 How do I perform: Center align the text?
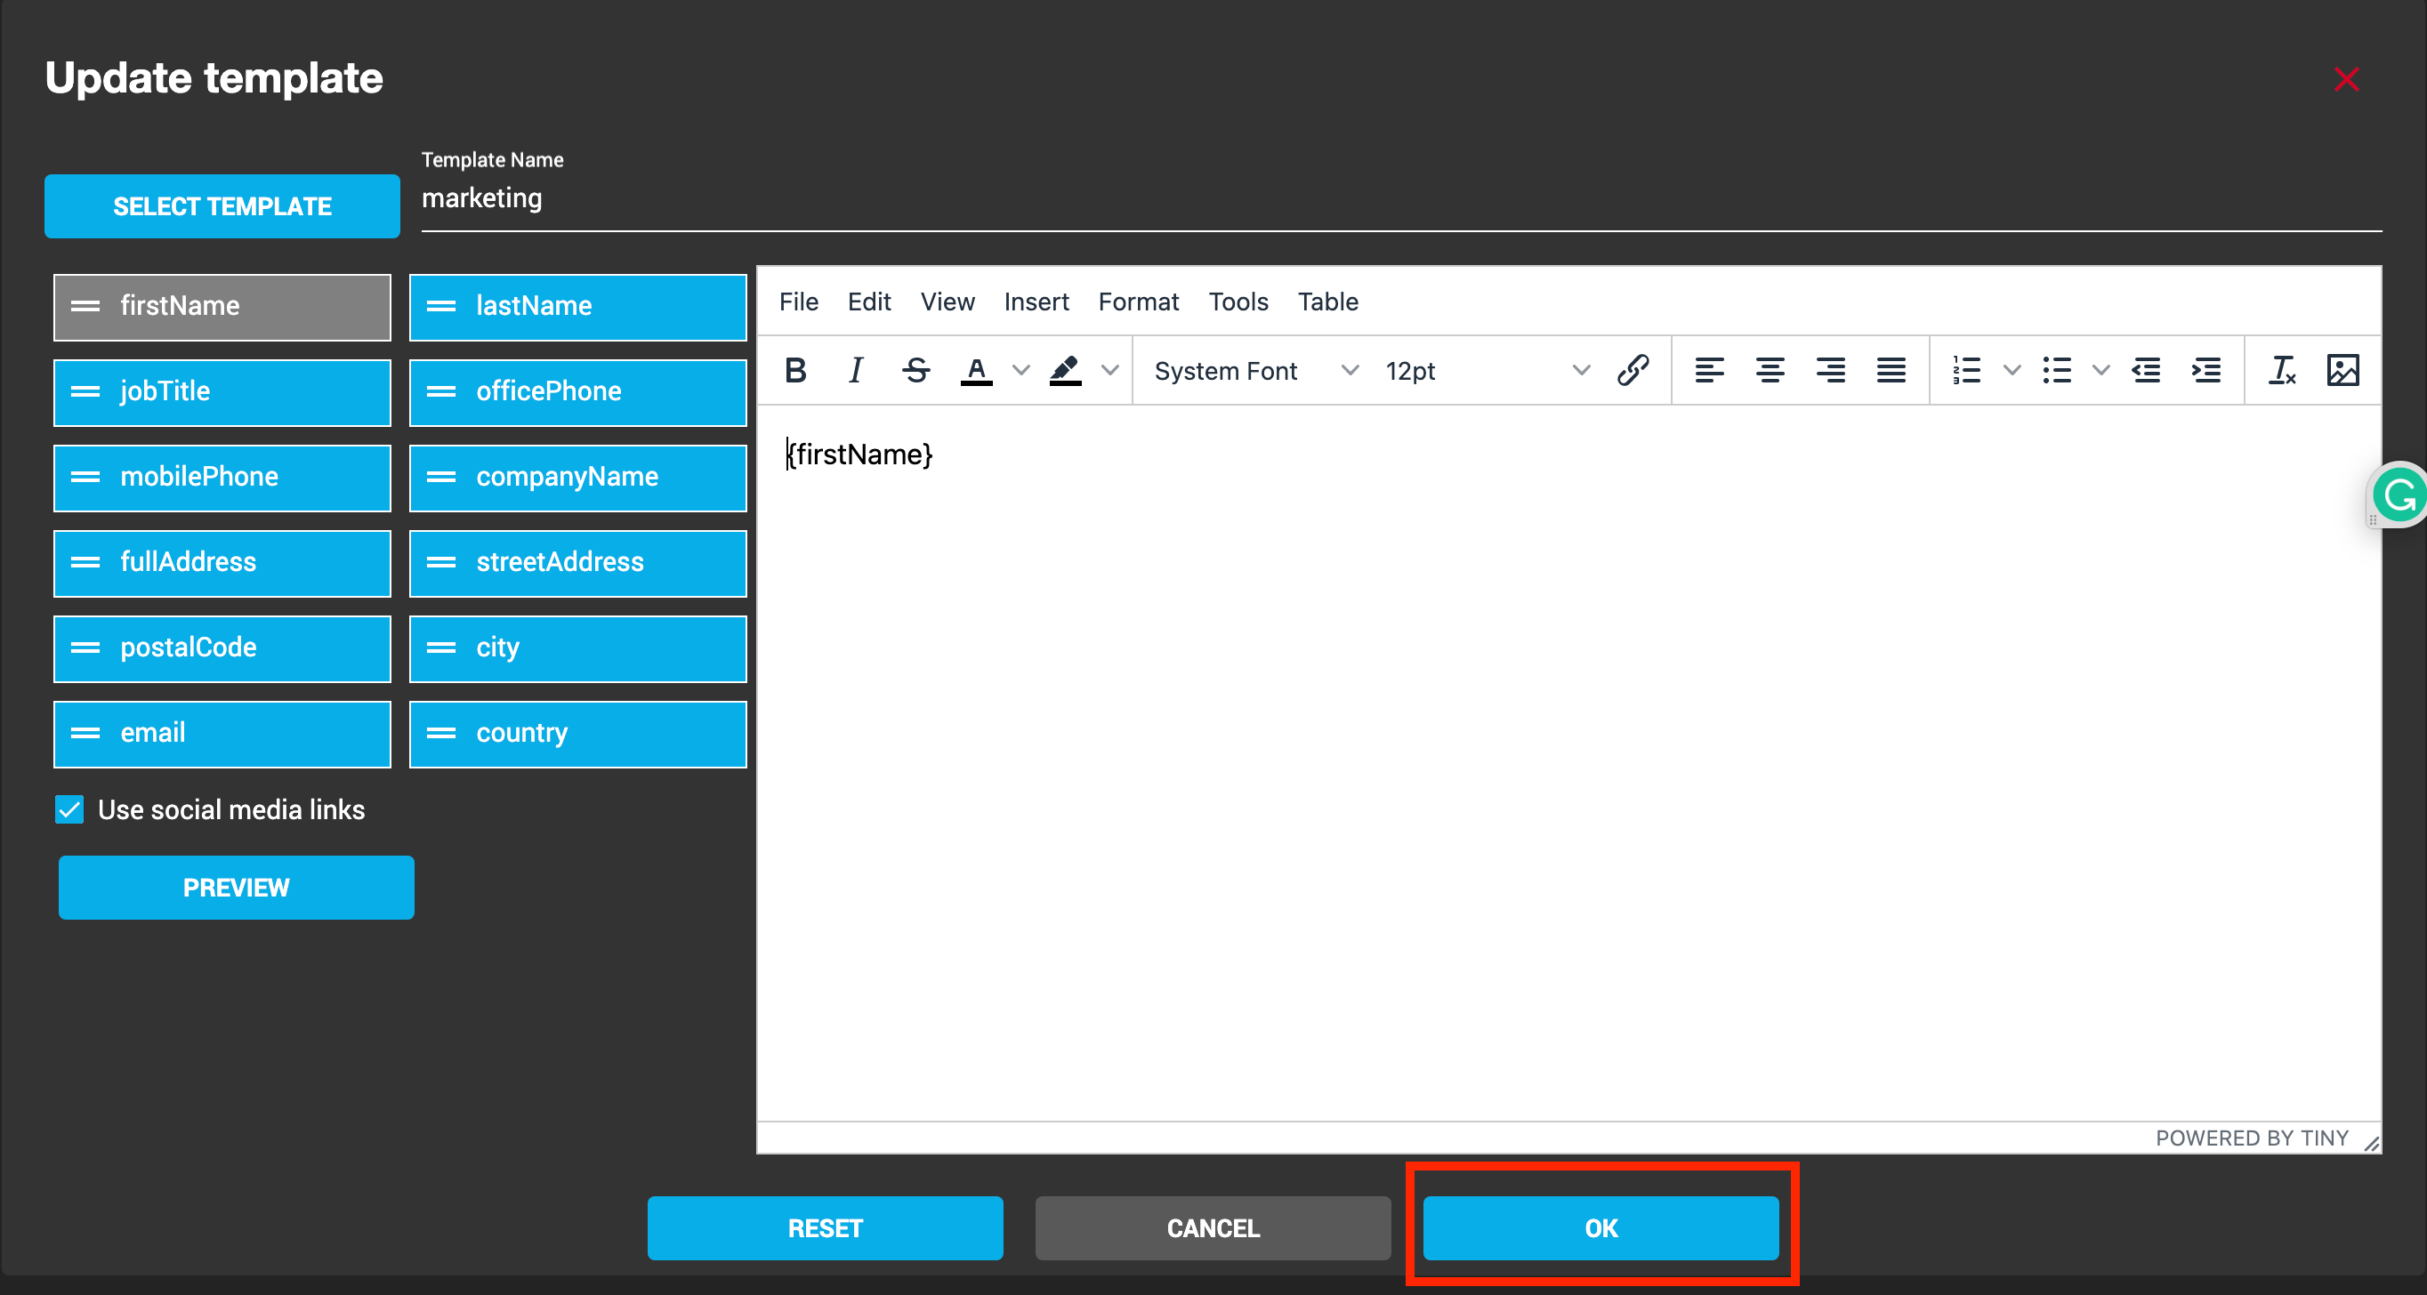pyautogui.click(x=1770, y=370)
